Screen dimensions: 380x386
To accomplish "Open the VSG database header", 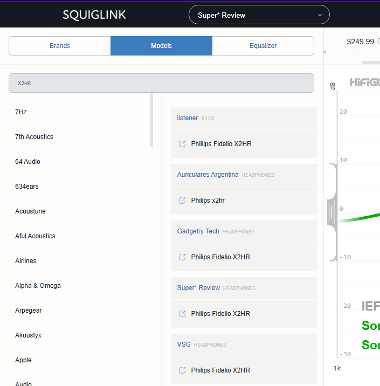I will click(x=244, y=345).
